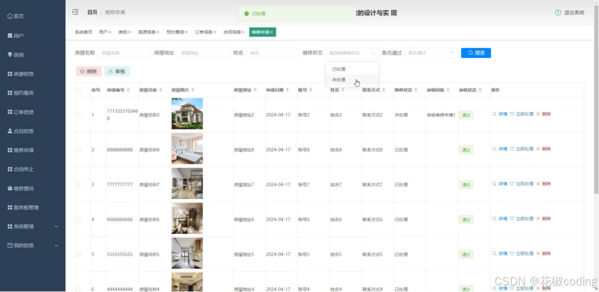Screen dimensions: 599x292
Task: Close the 订单信息 tab with its X
Action: [214, 32]
